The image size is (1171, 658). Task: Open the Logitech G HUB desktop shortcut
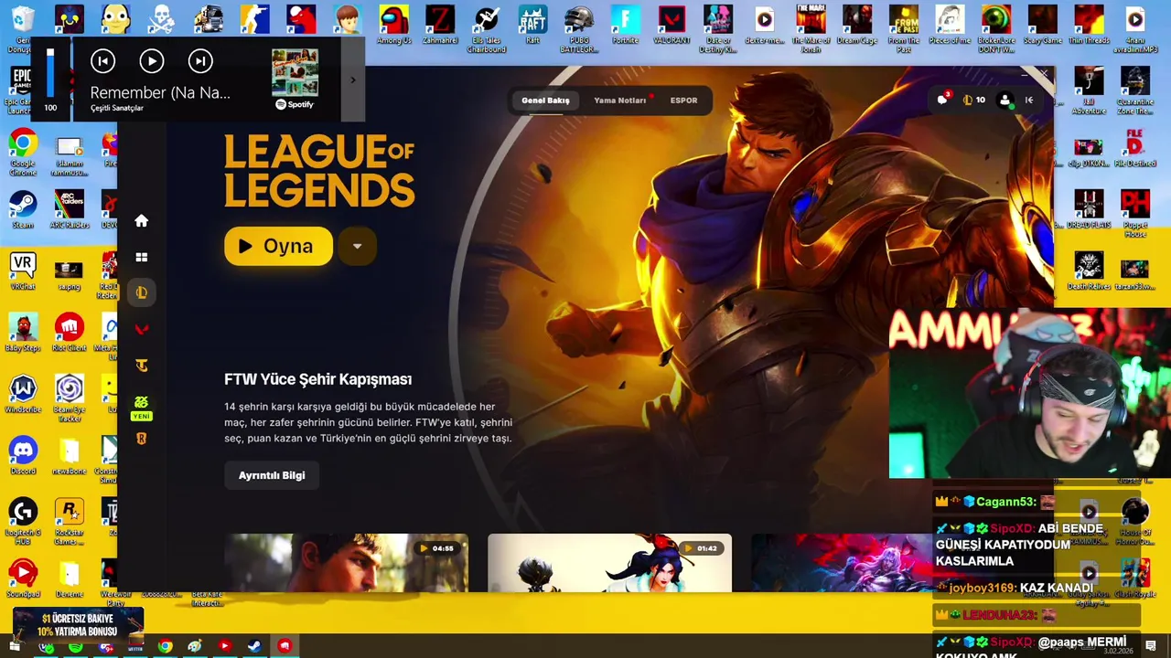[x=23, y=521]
